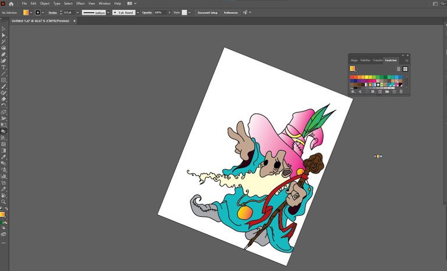
Task: Open Swatch Libraries menu icon
Action: point(353,91)
